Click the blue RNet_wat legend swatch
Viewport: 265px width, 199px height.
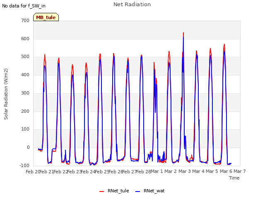[138, 192]
